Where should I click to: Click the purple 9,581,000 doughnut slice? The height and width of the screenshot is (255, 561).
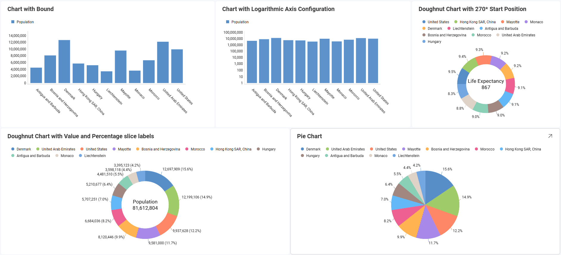tap(148, 233)
